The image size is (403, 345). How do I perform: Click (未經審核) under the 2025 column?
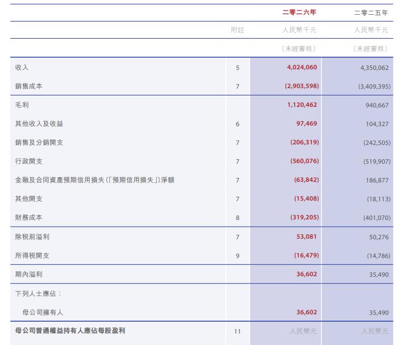click(x=371, y=49)
